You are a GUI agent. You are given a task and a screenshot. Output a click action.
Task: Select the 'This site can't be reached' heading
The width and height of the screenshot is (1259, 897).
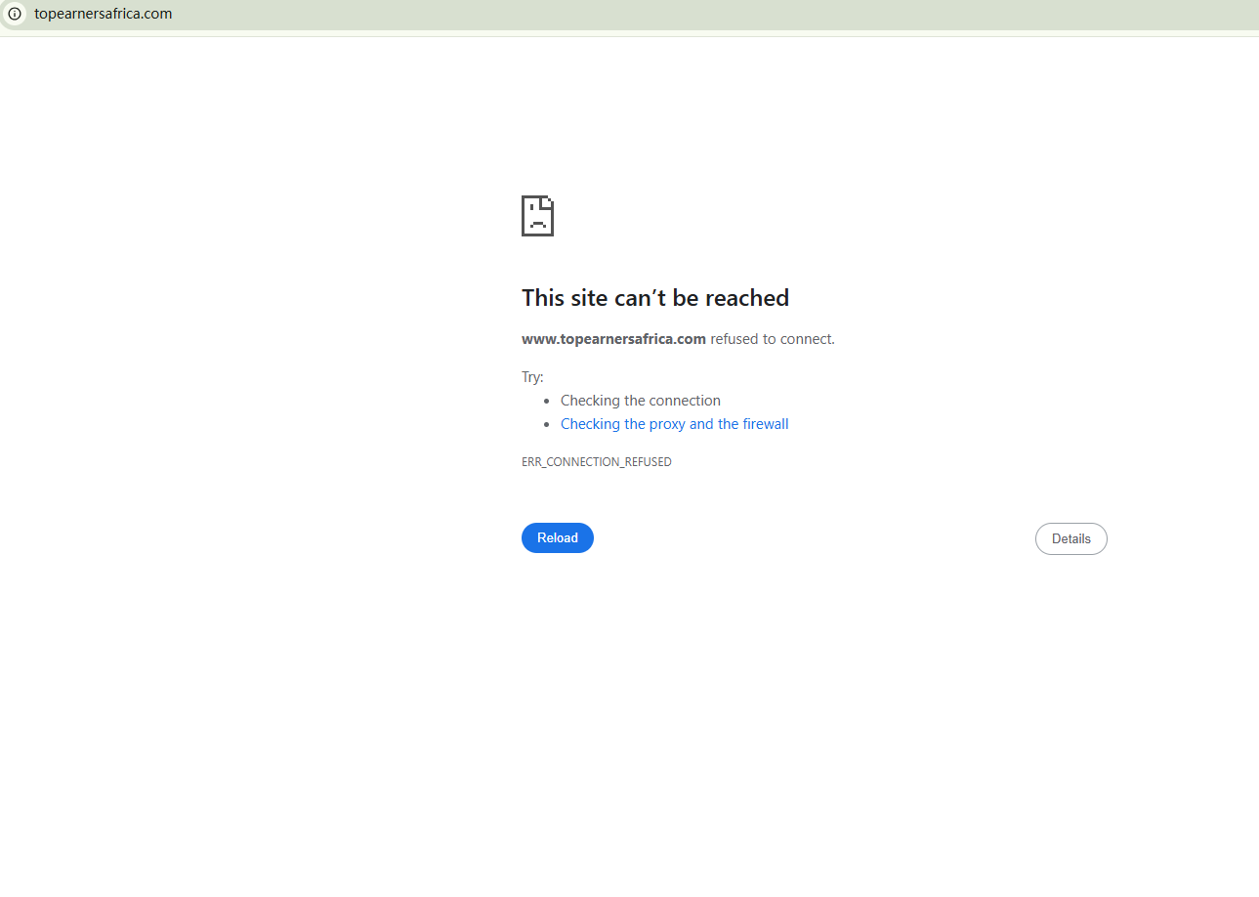[655, 298]
